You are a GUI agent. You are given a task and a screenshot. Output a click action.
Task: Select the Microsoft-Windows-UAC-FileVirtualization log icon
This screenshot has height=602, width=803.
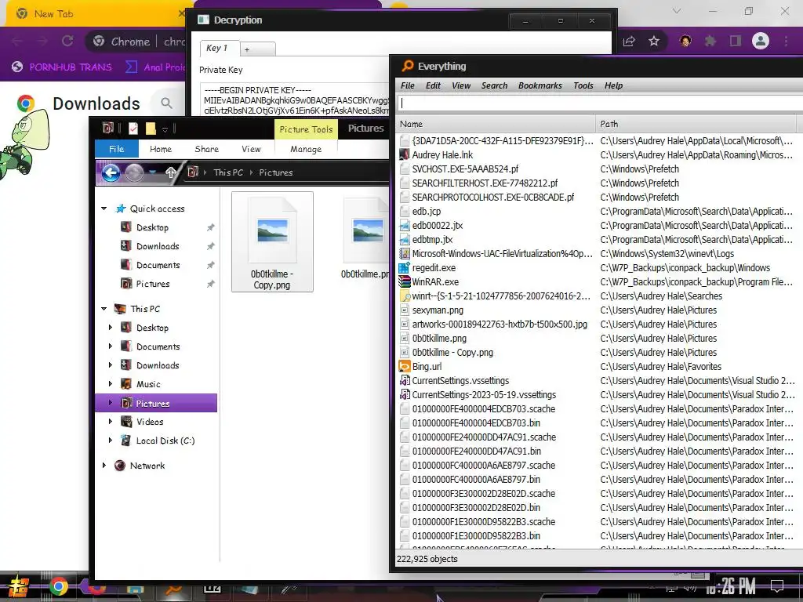[405, 253]
